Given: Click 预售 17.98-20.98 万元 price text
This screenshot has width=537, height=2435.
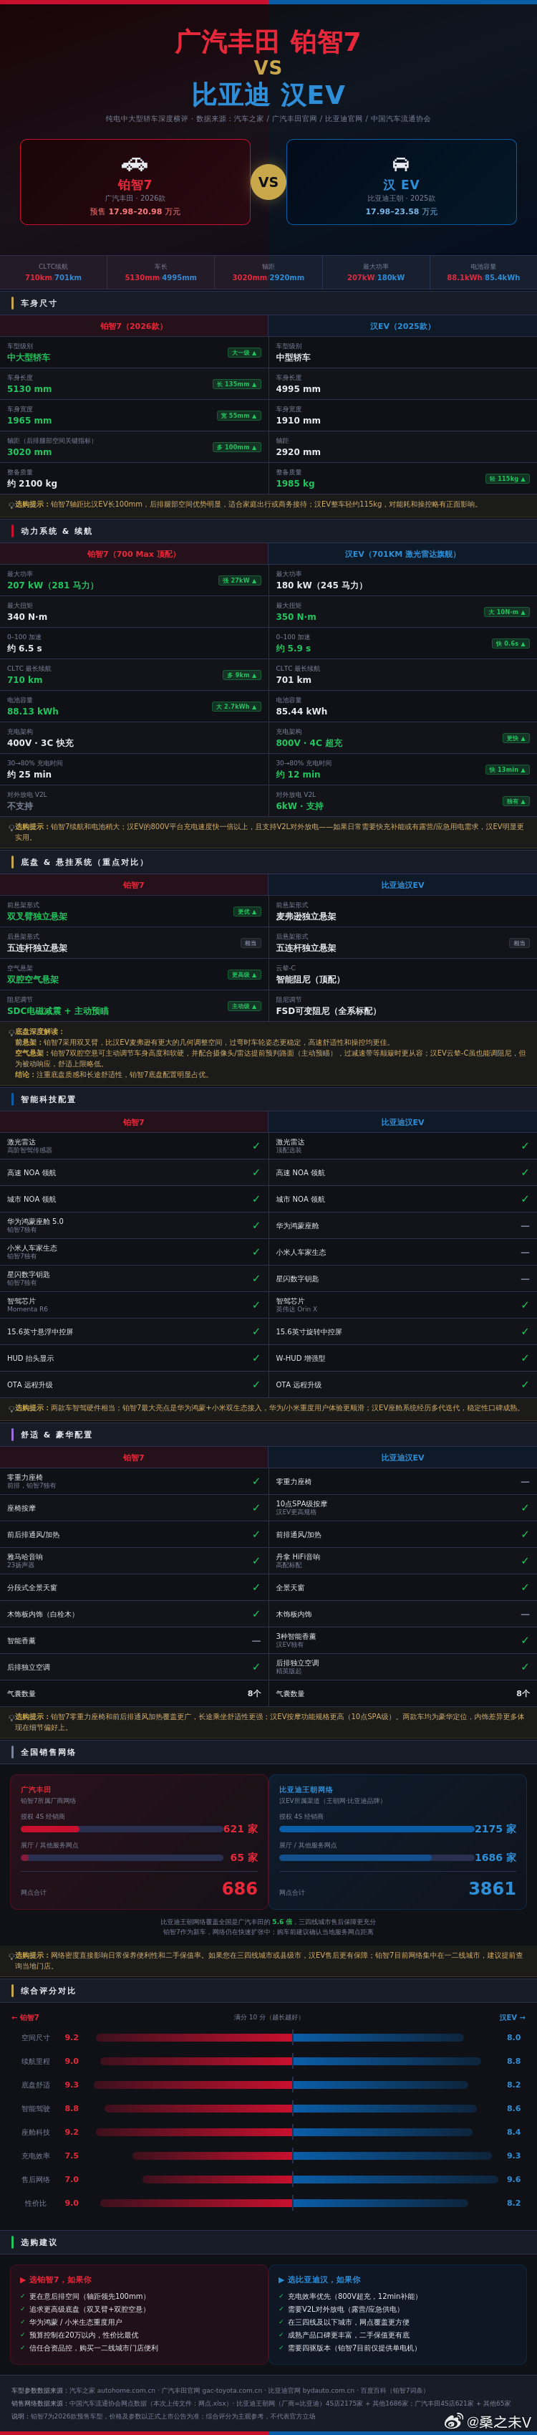Looking at the screenshot, I should click(x=135, y=211).
